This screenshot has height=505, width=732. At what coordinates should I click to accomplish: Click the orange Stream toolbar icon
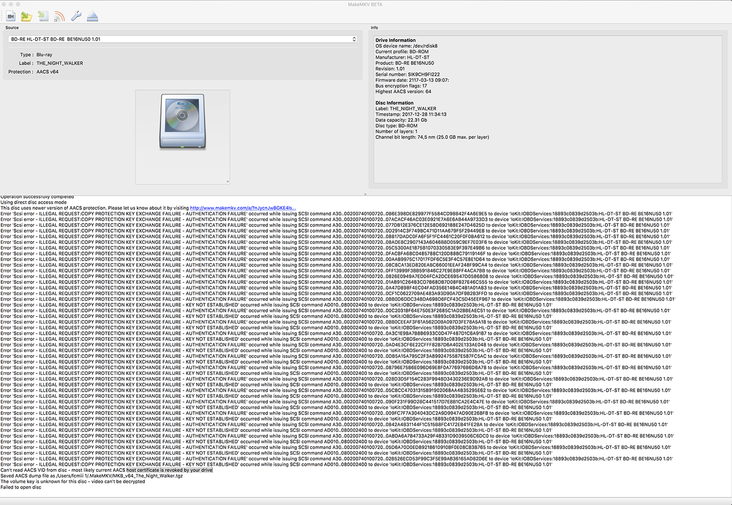(x=59, y=16)
